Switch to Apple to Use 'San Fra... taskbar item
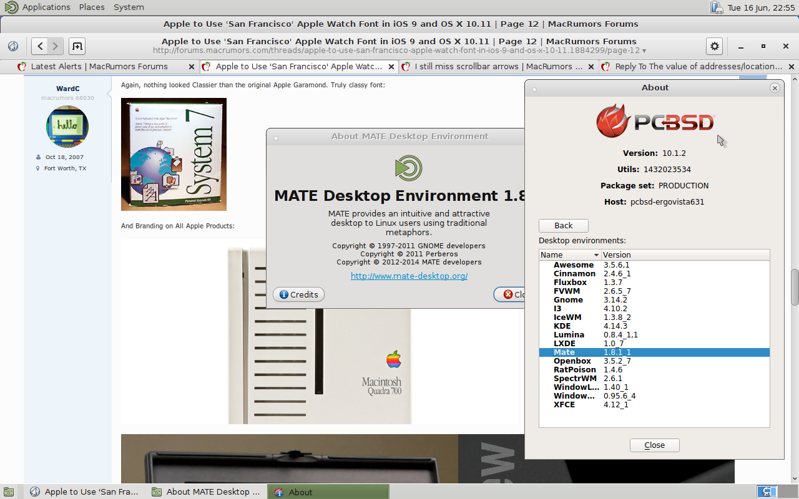799x499 pixels. (84, 492)
